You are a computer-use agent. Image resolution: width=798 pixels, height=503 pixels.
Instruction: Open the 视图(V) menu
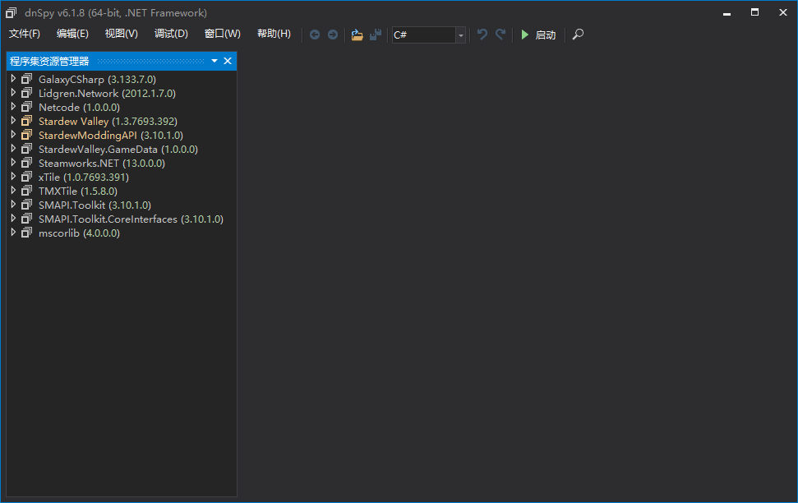tap(121, 34)
